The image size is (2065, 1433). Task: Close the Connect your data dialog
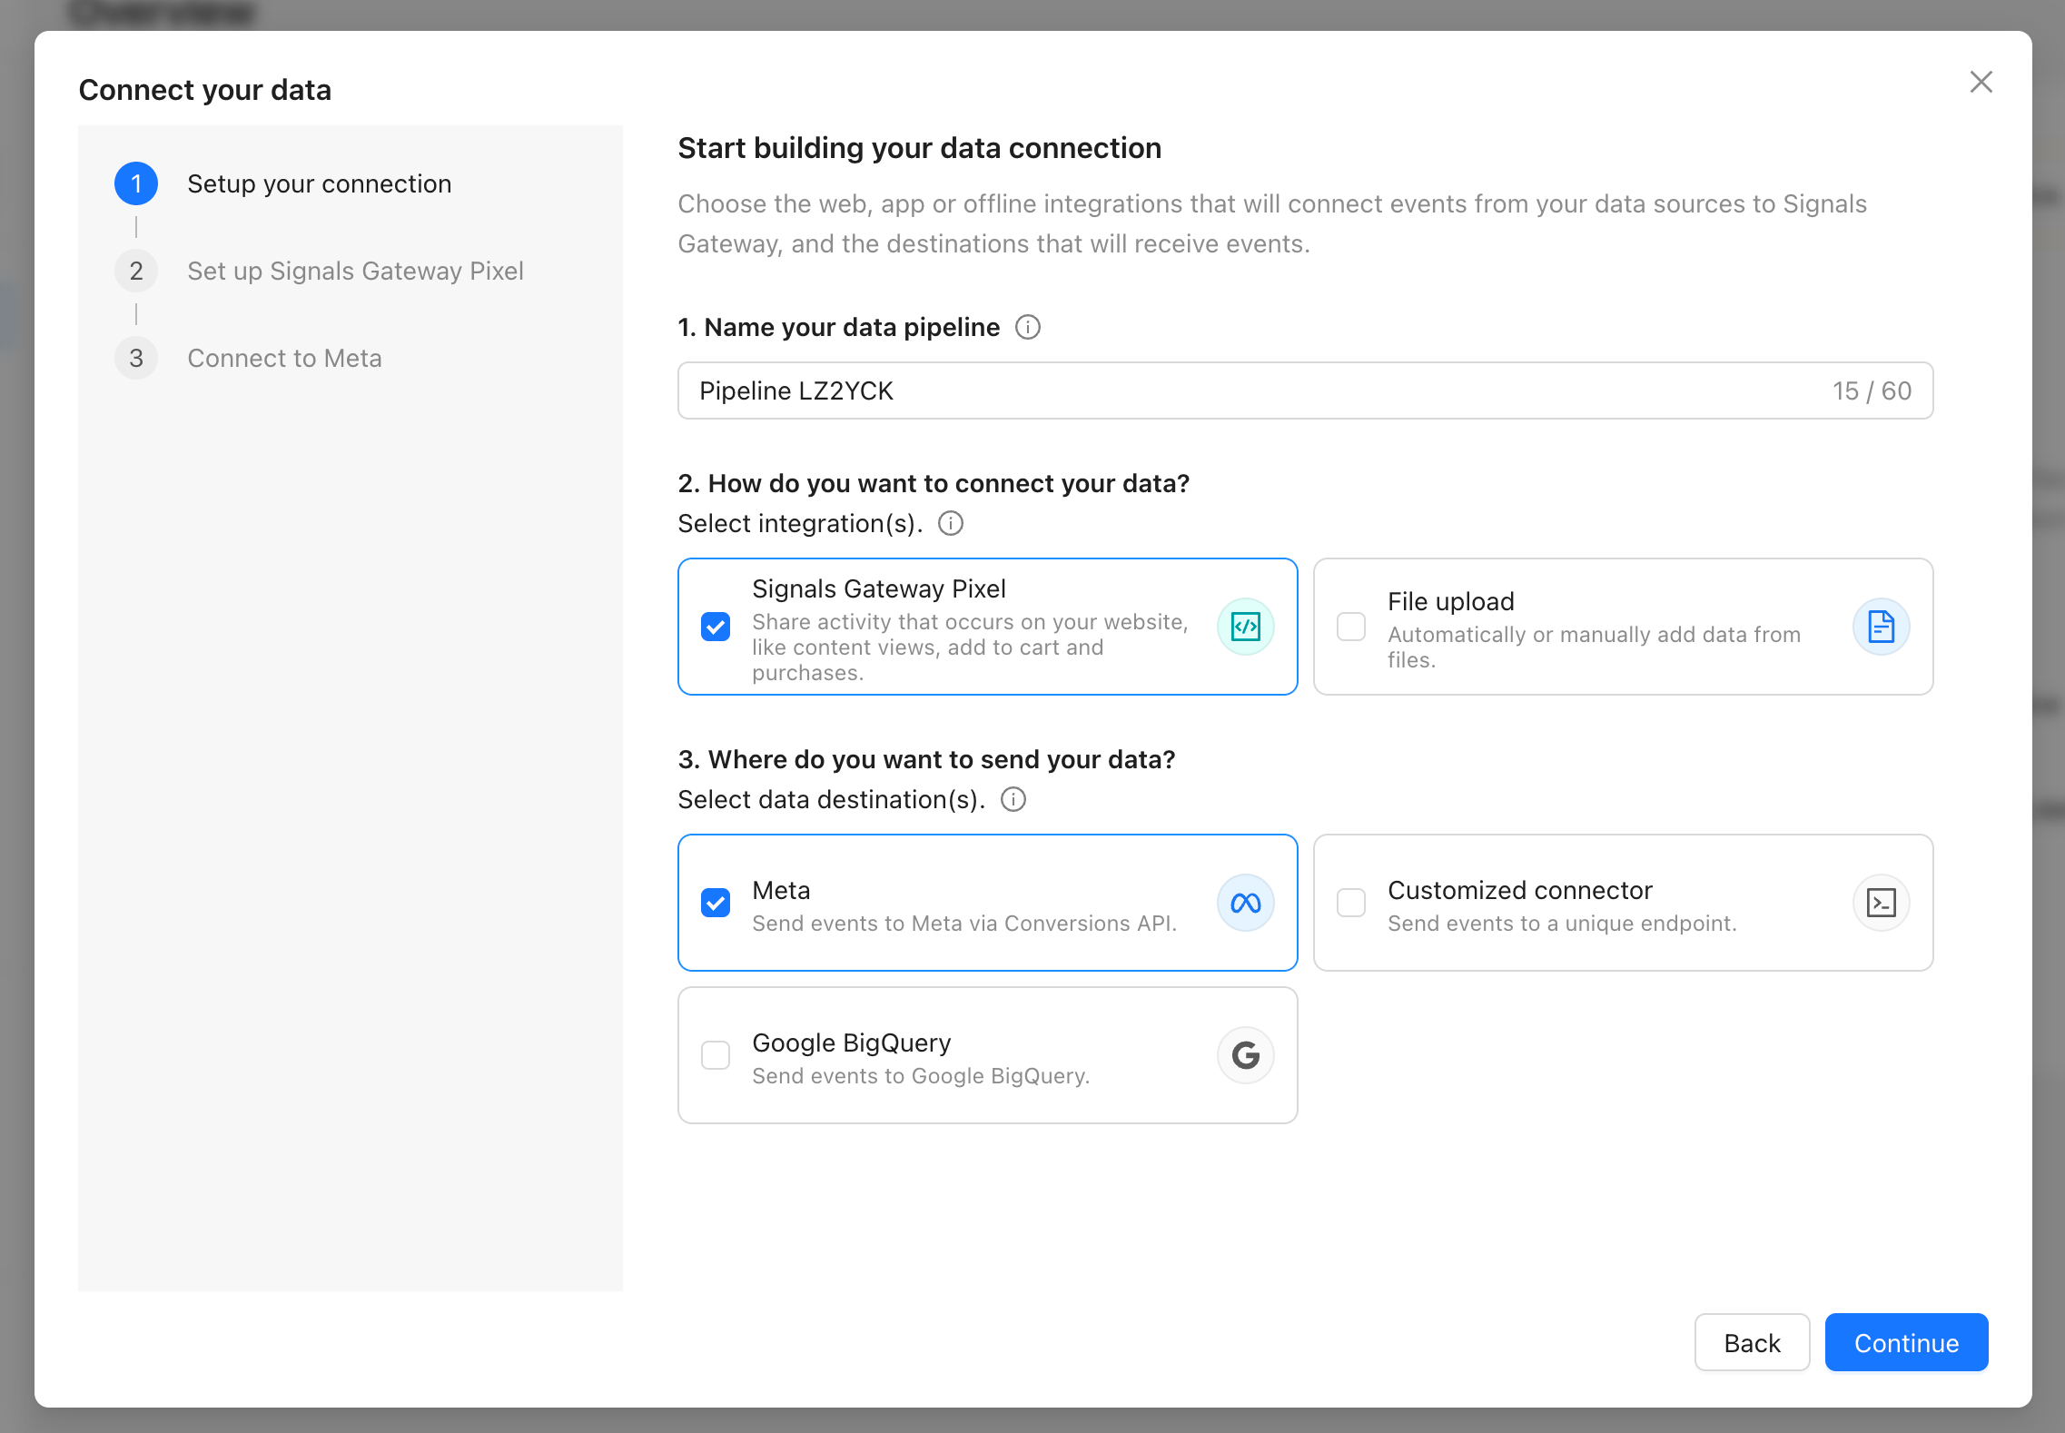(1981, 82)
